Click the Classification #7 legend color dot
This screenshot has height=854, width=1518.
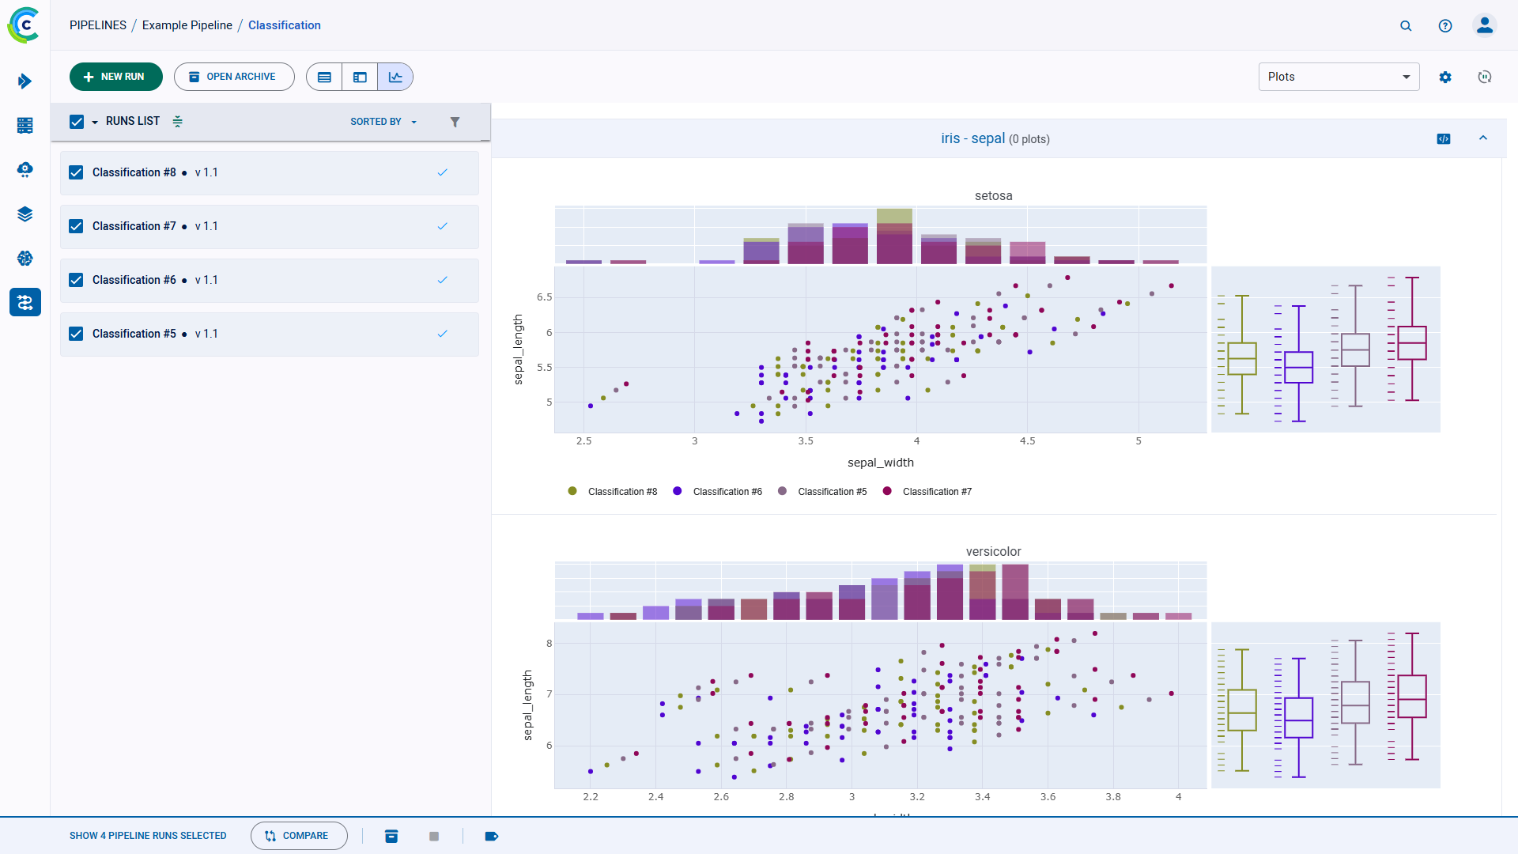tap(886, 491)
